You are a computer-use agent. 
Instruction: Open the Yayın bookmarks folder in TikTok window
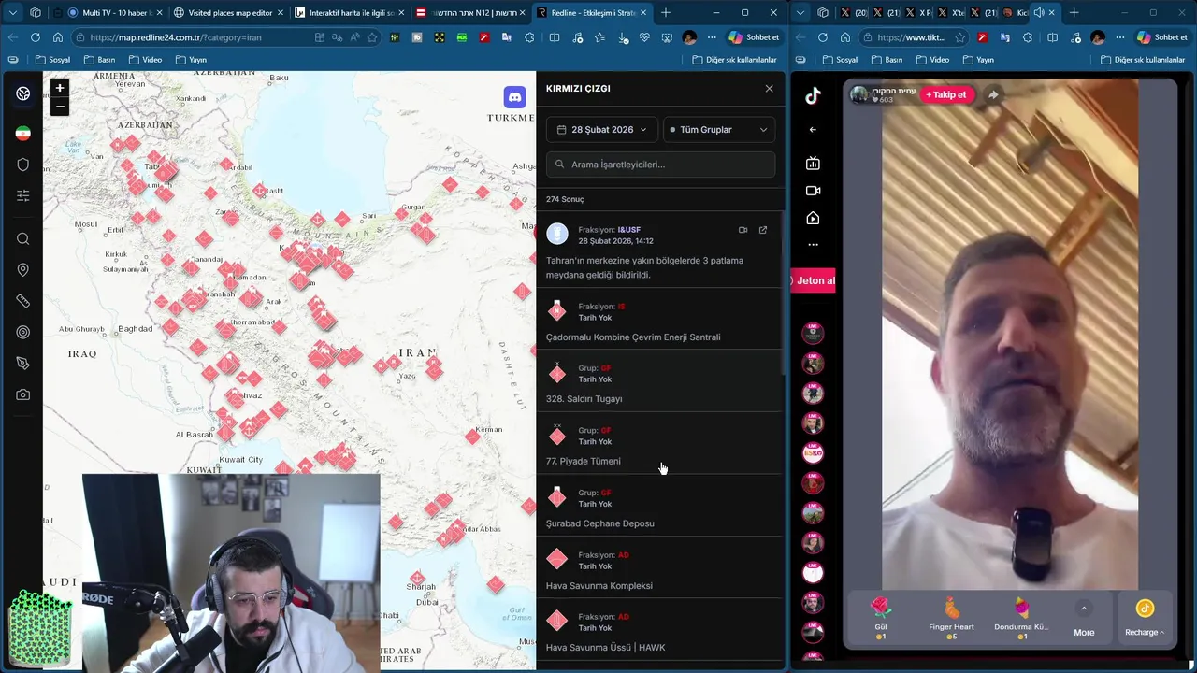977,60
